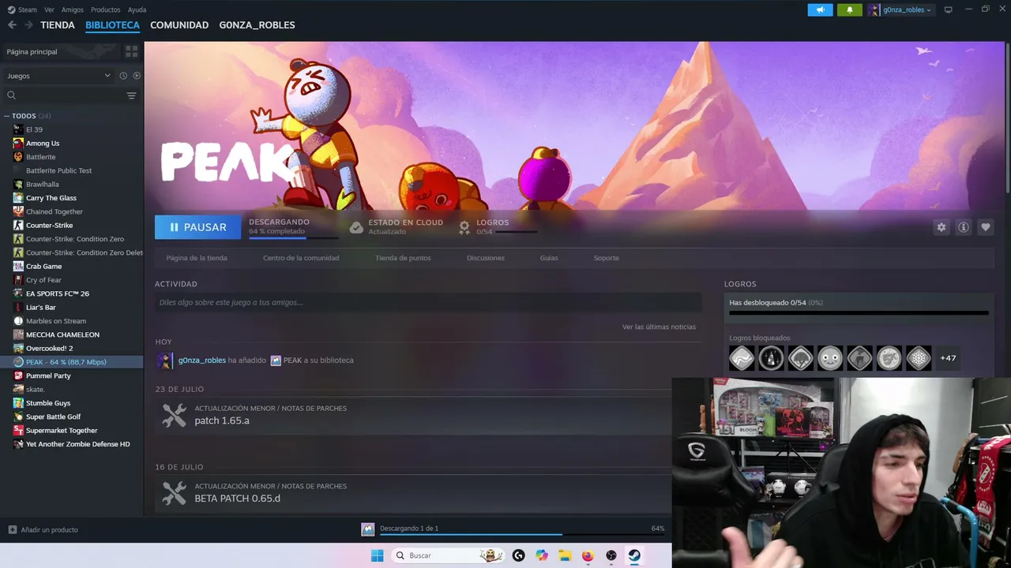
Task: Open the Guías link
Action: pyautogui.click(x=549, y=258)
